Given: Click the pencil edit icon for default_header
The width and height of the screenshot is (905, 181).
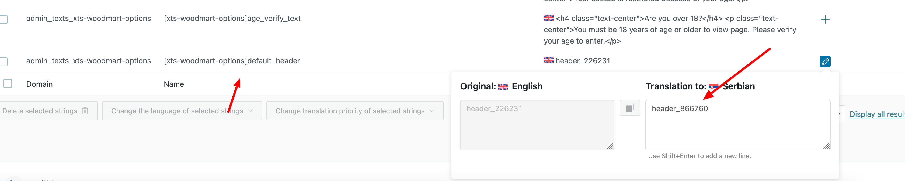Looking at the screenshot, I should tap(825, 61).
